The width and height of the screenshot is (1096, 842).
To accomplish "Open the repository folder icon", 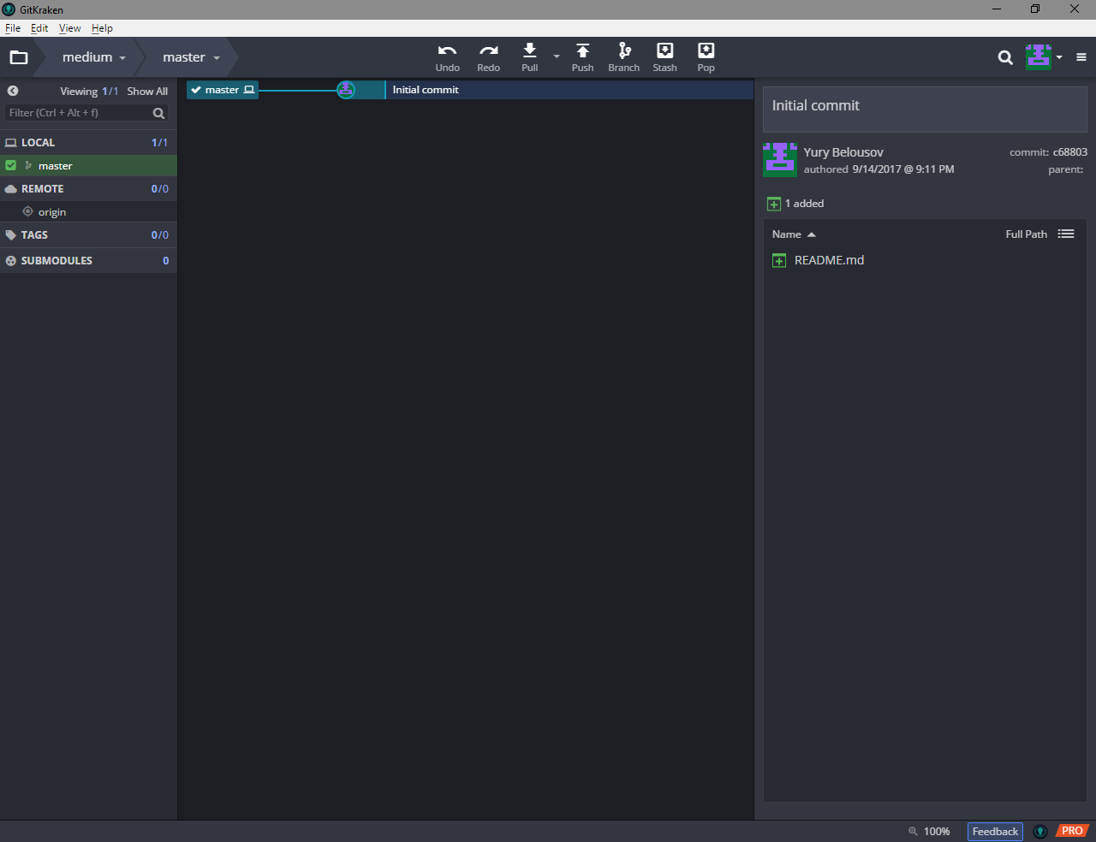I will (x=19, y=56).
